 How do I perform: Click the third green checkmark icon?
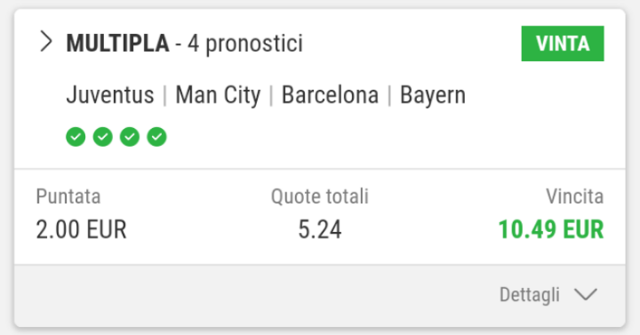[130, 137]
